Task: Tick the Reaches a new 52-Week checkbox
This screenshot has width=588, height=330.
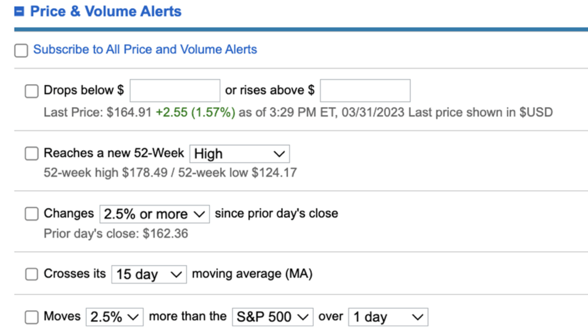Action: coord(31,153)
